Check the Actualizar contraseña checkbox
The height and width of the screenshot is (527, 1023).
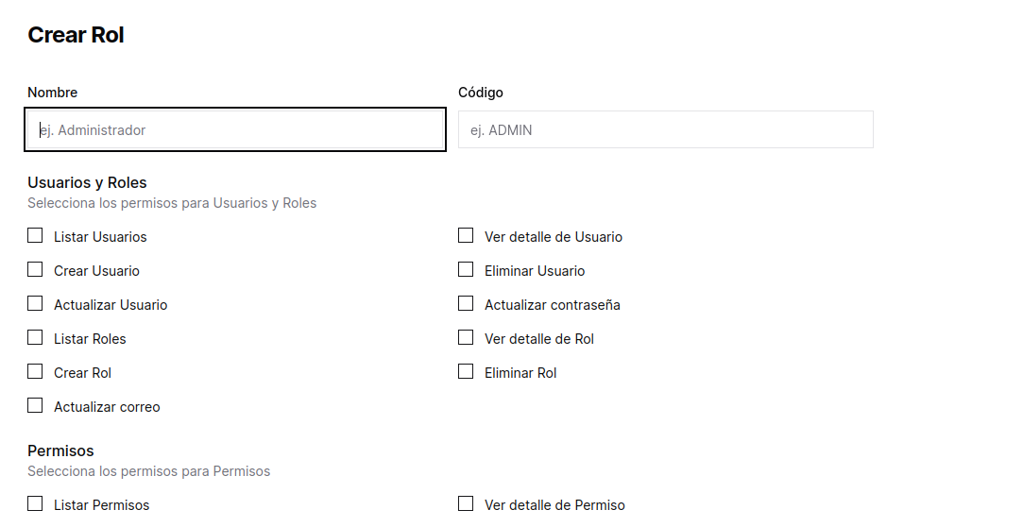tap(466, 304)
